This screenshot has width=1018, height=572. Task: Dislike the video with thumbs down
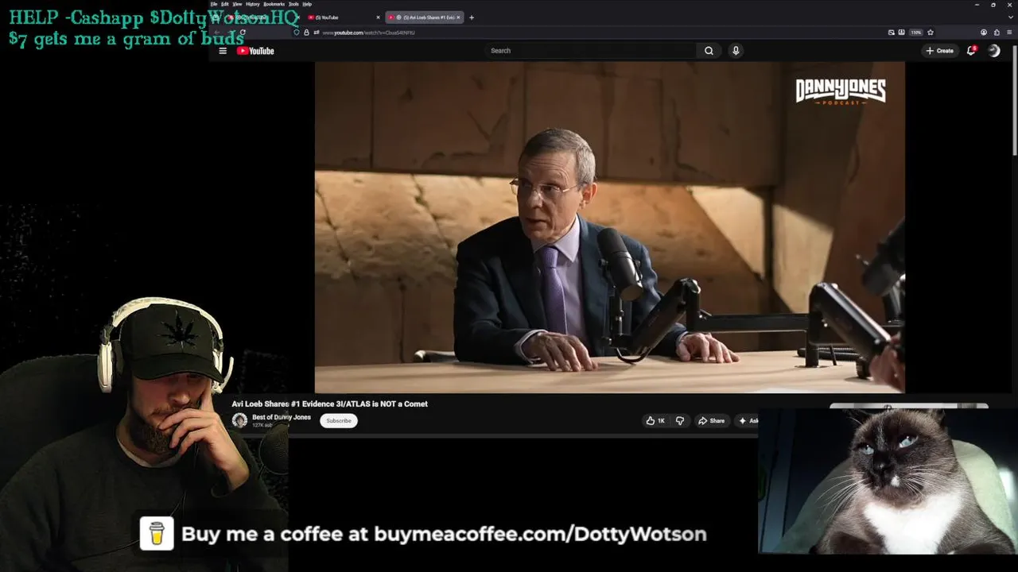tap(680, 421)
